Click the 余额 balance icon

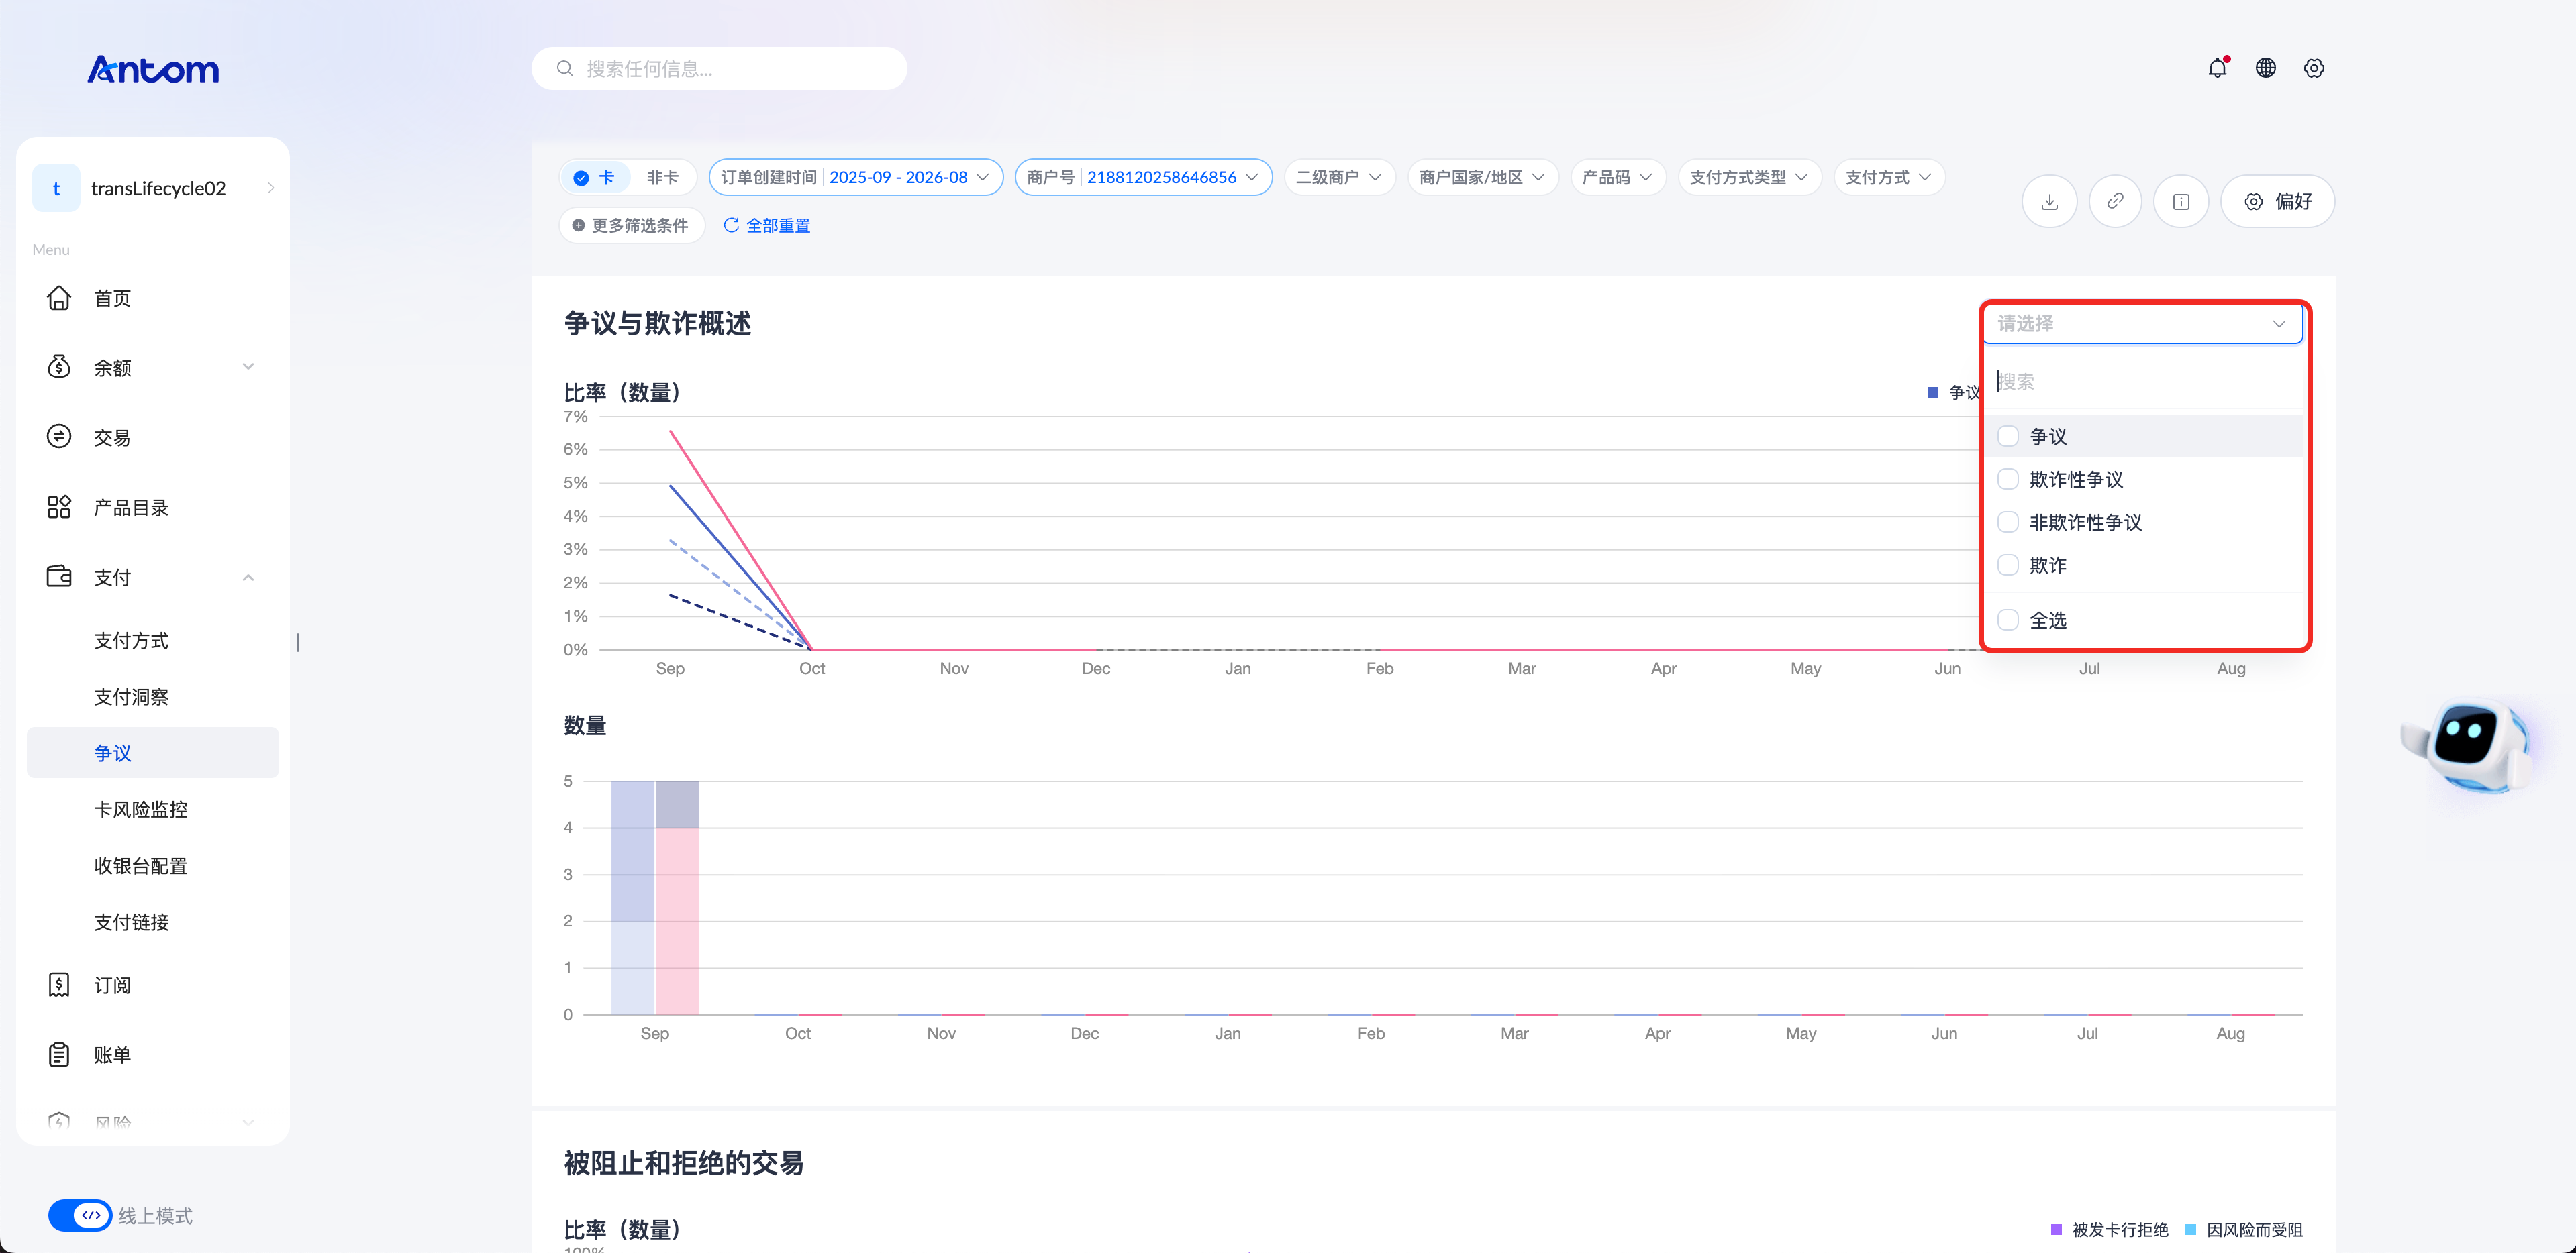tap(59, 367)
